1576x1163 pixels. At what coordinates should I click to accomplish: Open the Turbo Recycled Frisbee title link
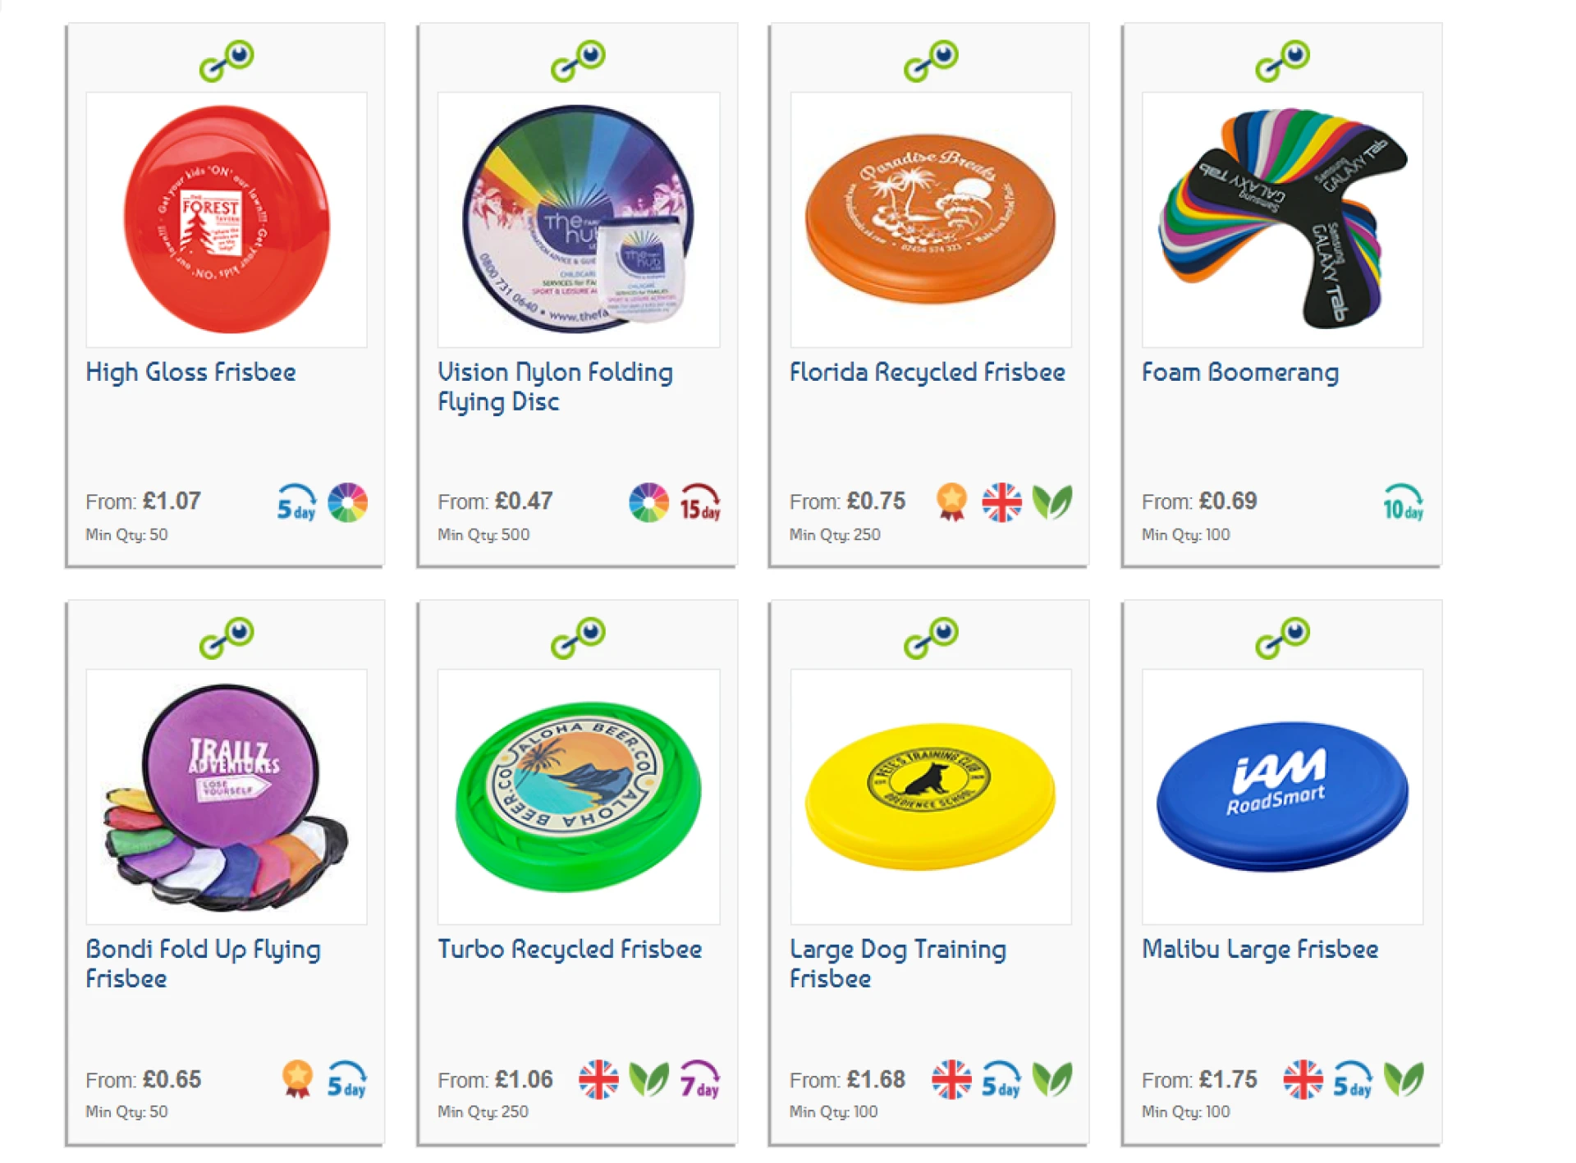(x=570, y=950)
